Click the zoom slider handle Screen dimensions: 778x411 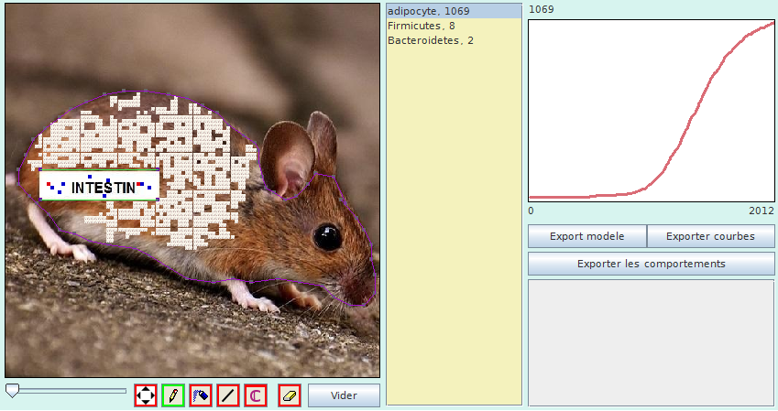click(x=12, y=391)
